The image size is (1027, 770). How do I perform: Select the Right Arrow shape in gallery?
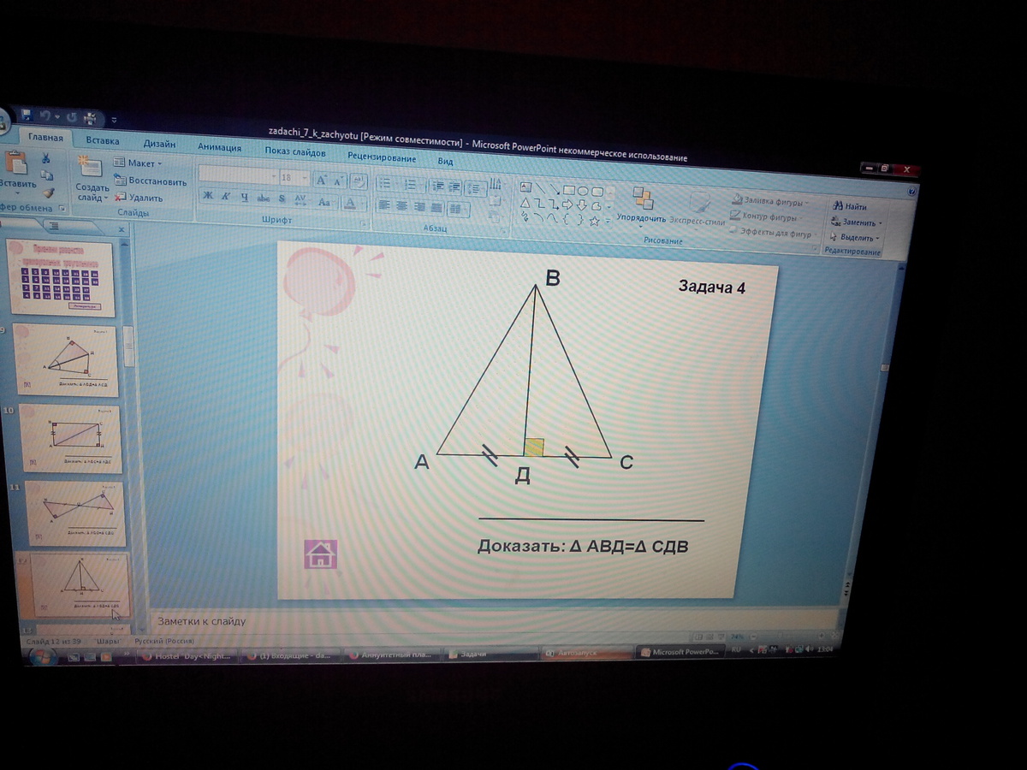[567, 204]
